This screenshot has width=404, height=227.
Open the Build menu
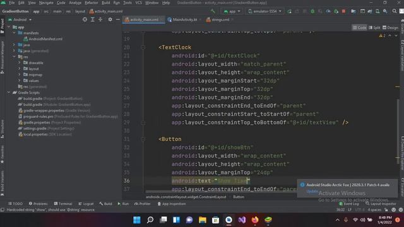[x=105, y=3]
